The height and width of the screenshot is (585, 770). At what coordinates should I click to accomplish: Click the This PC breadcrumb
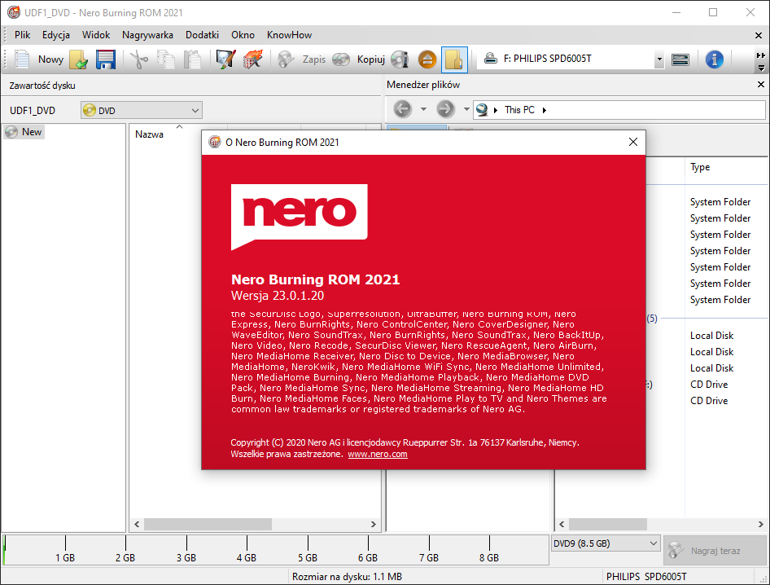tap(519, 110)
